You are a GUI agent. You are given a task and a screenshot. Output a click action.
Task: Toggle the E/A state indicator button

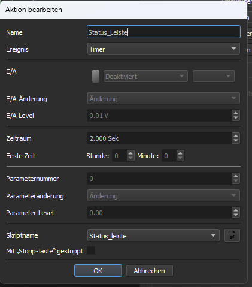96,76
